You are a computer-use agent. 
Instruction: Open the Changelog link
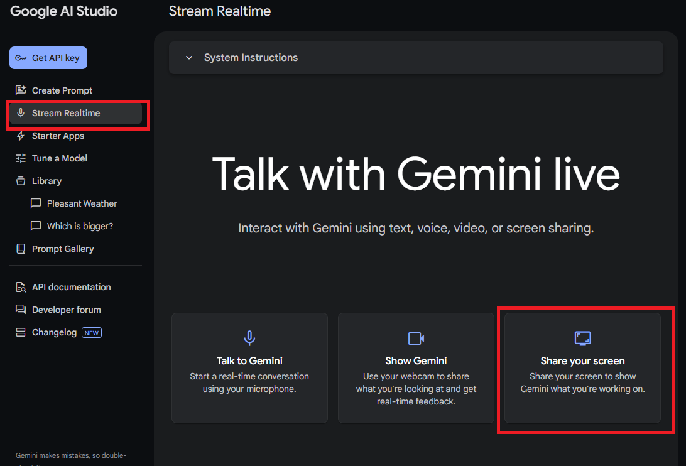point(75,332)
